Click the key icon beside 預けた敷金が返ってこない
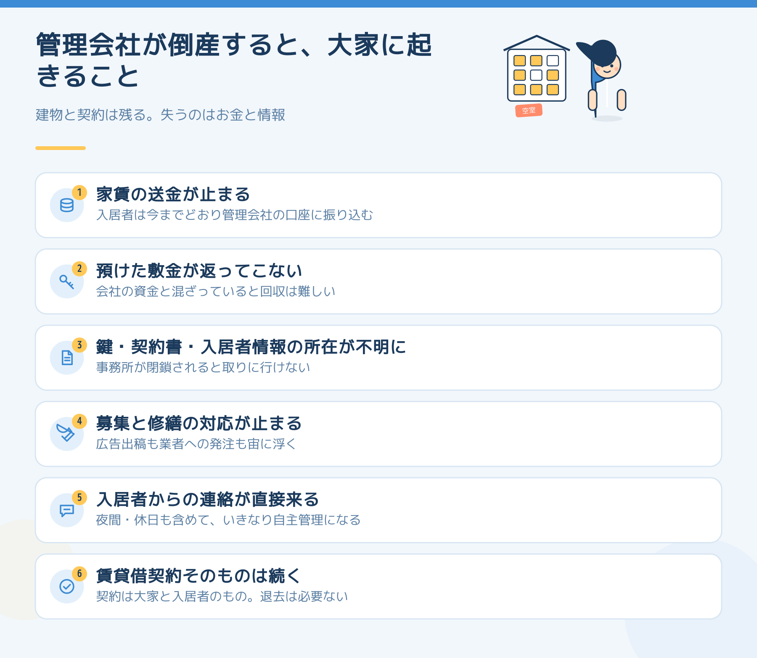The image size is (757, 658). pos(67,282)
